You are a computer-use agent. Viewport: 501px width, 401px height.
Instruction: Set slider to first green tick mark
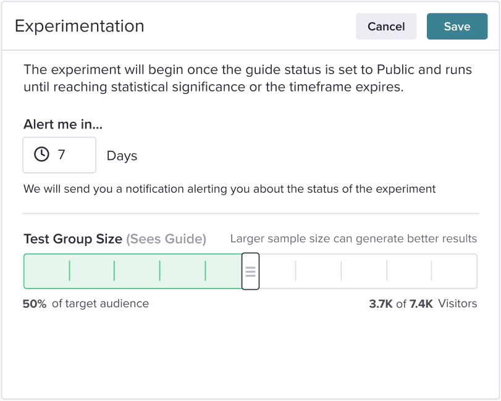point(69,271)
